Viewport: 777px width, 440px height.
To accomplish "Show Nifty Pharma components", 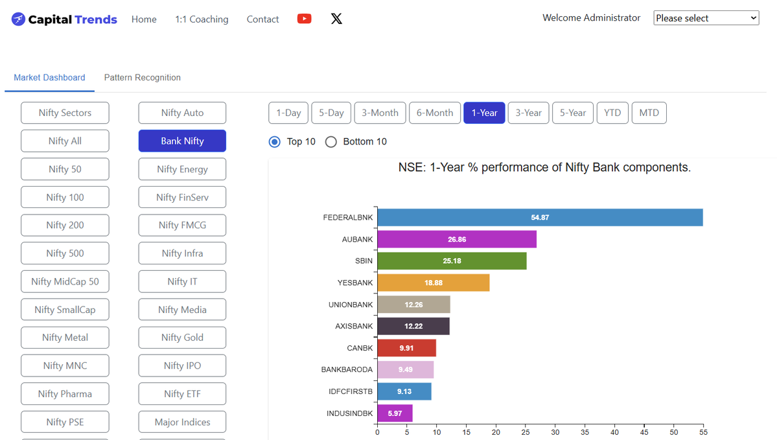I will point(65,394).
